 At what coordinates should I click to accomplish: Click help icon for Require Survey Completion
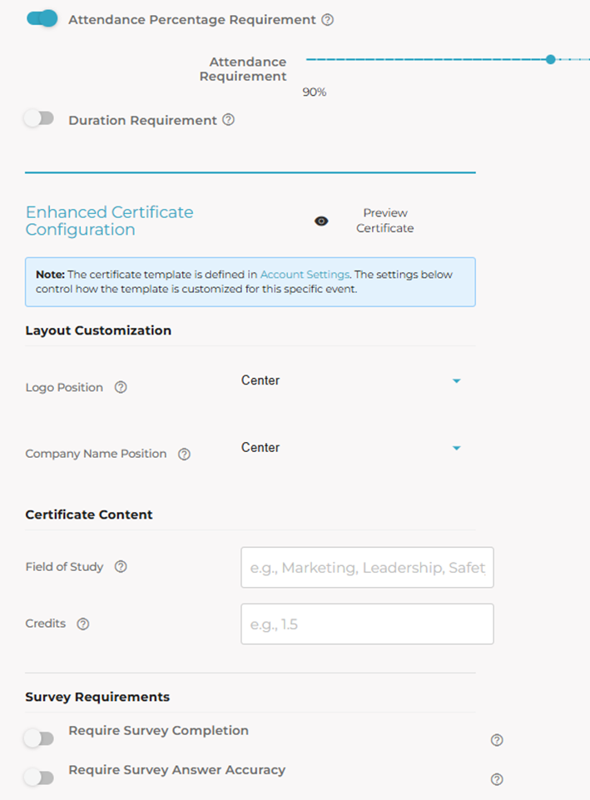(497, 740)
